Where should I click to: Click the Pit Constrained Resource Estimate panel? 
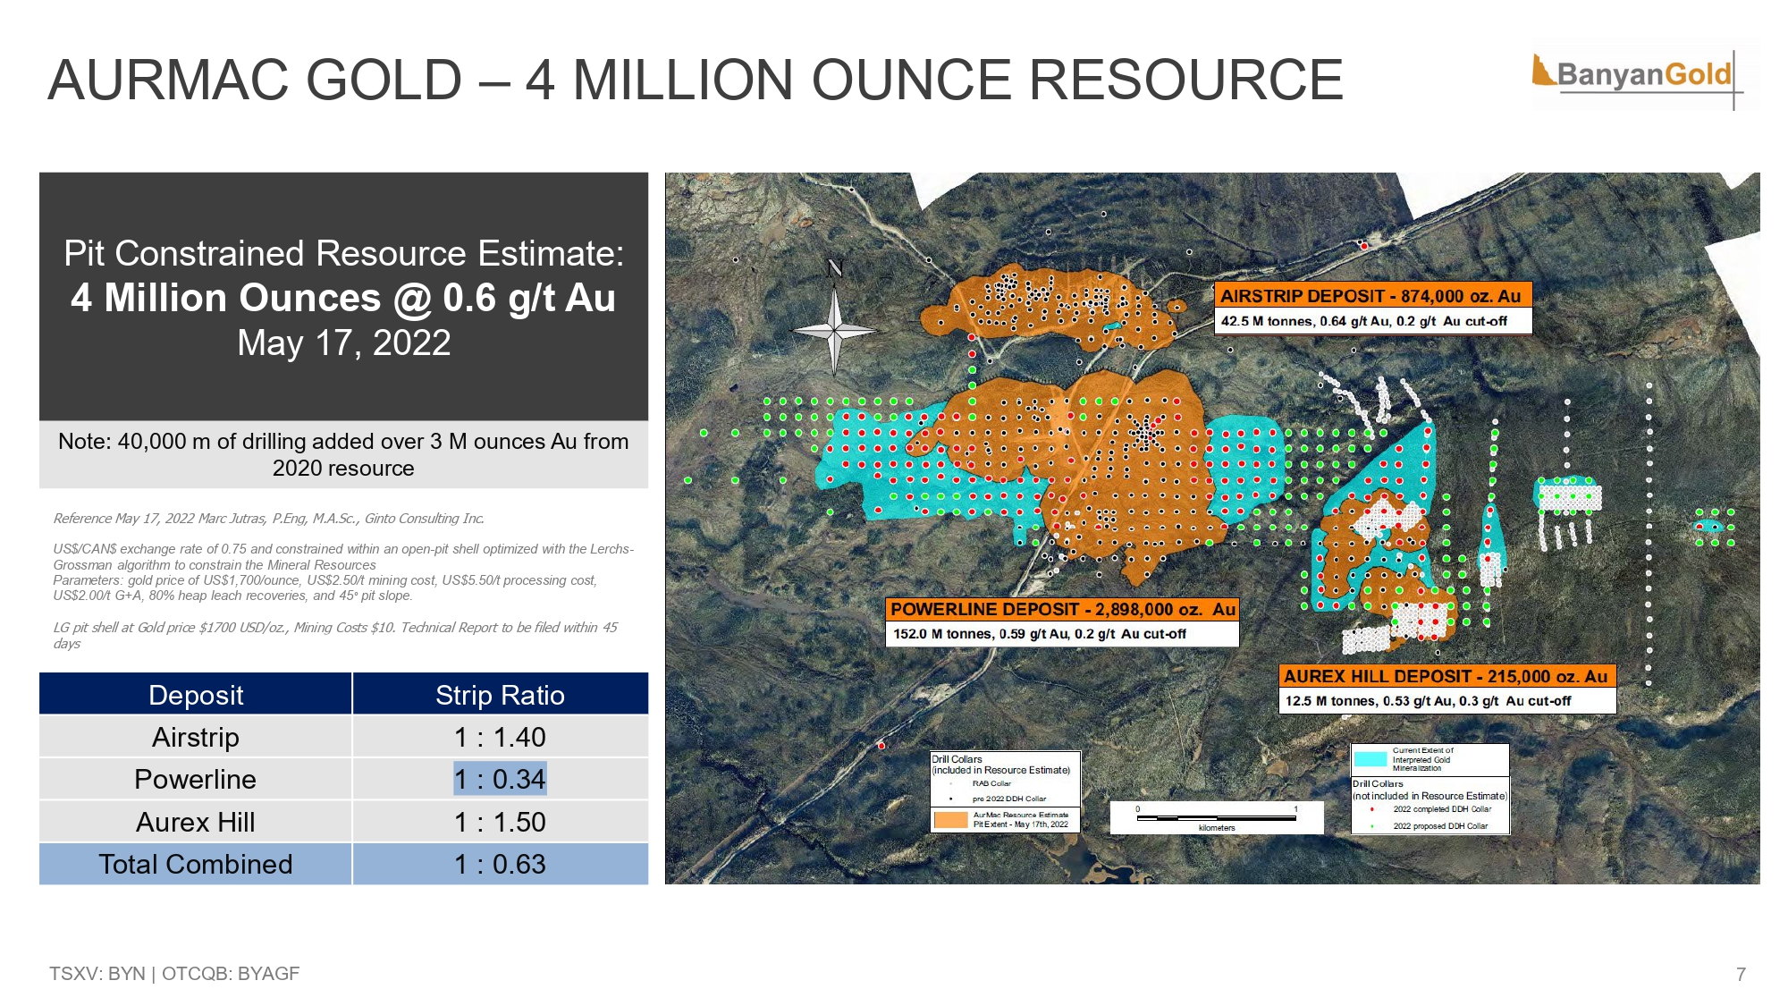click(343, 297)
